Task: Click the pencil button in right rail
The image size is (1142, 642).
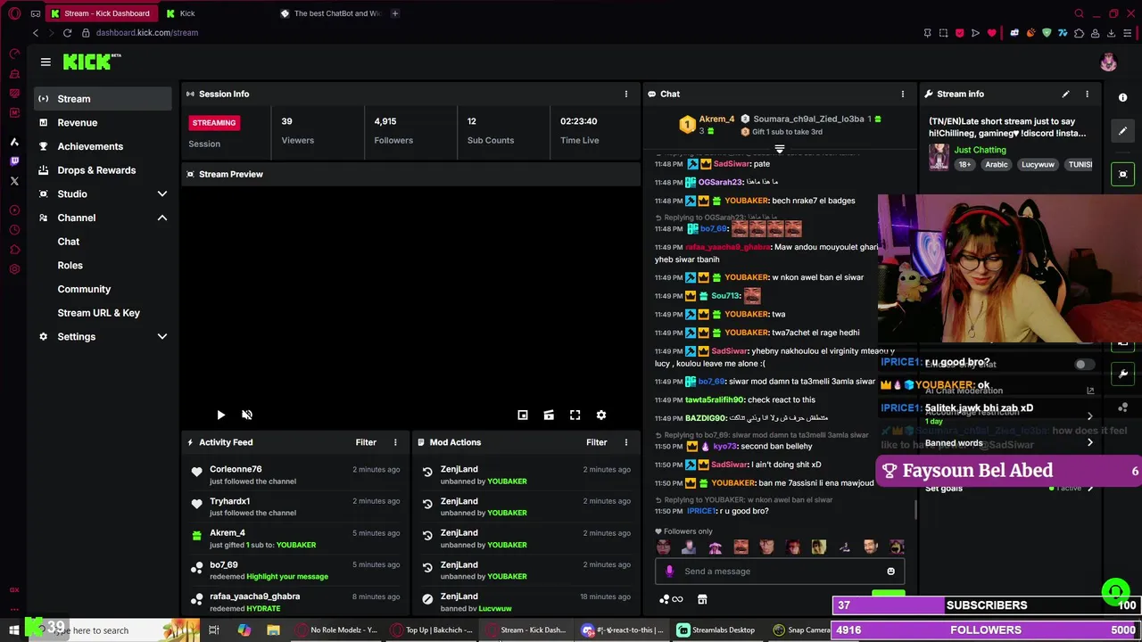Action: click(1123, 131)
